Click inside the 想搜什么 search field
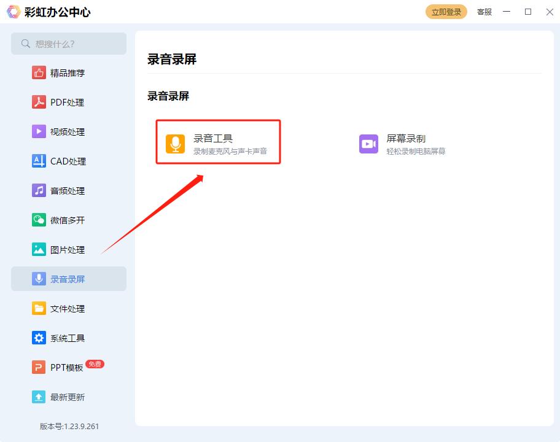 pos(68,44)
